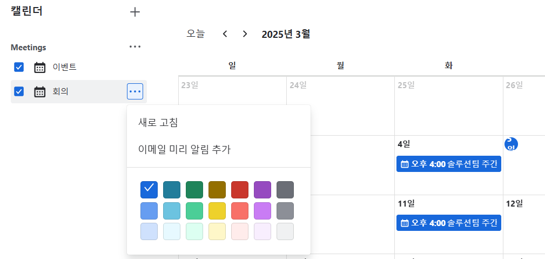Screen dimensions: 545x259
Task: Pick the sky blue color swatch
Action: [172, 211]
